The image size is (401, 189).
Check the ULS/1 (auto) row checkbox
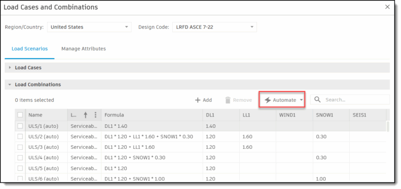tap(20, 126)
